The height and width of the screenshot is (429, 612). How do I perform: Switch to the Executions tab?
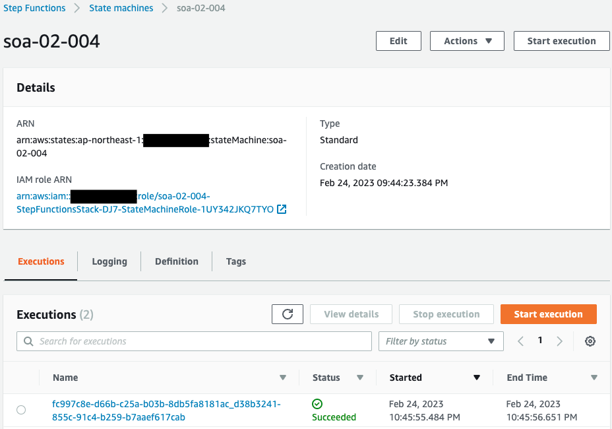pyautogui.click(x=41, y=261)
